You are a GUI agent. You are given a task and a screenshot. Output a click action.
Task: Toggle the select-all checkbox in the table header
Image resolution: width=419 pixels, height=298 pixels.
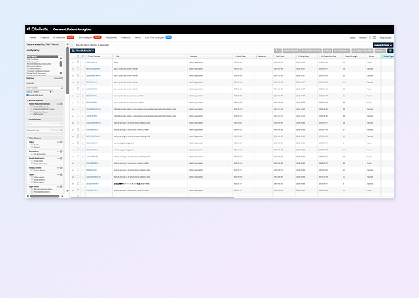coord(77,56)
